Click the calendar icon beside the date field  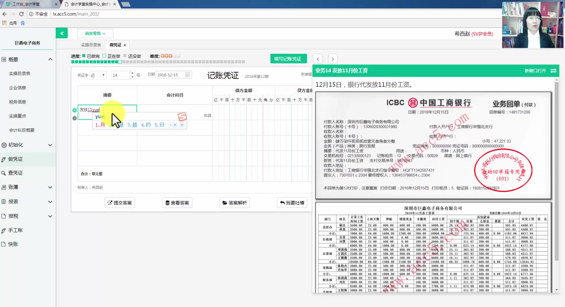tap(187, 74)
